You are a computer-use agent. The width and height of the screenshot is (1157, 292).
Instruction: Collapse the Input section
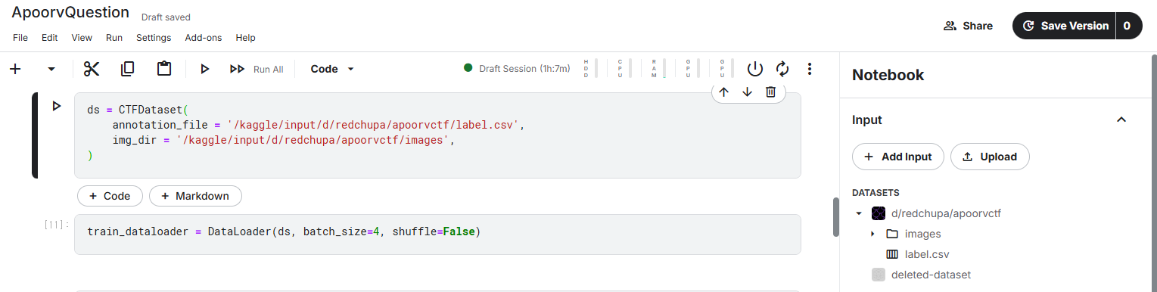point(1122,120)
